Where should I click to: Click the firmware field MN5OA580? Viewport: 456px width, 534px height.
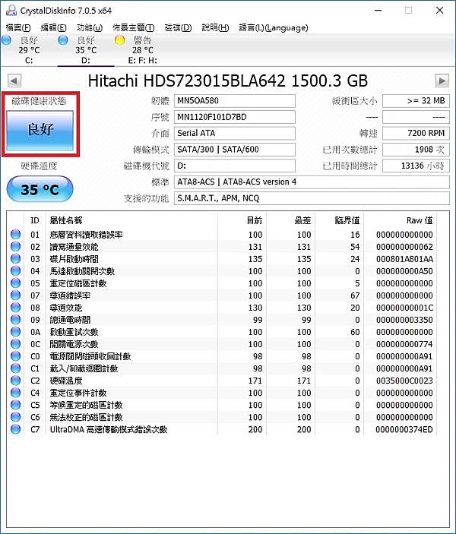tap(235, 101)
